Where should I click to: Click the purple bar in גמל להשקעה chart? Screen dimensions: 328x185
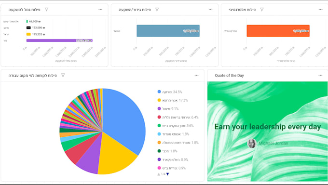pyautogui.click(x=59, y=40)
